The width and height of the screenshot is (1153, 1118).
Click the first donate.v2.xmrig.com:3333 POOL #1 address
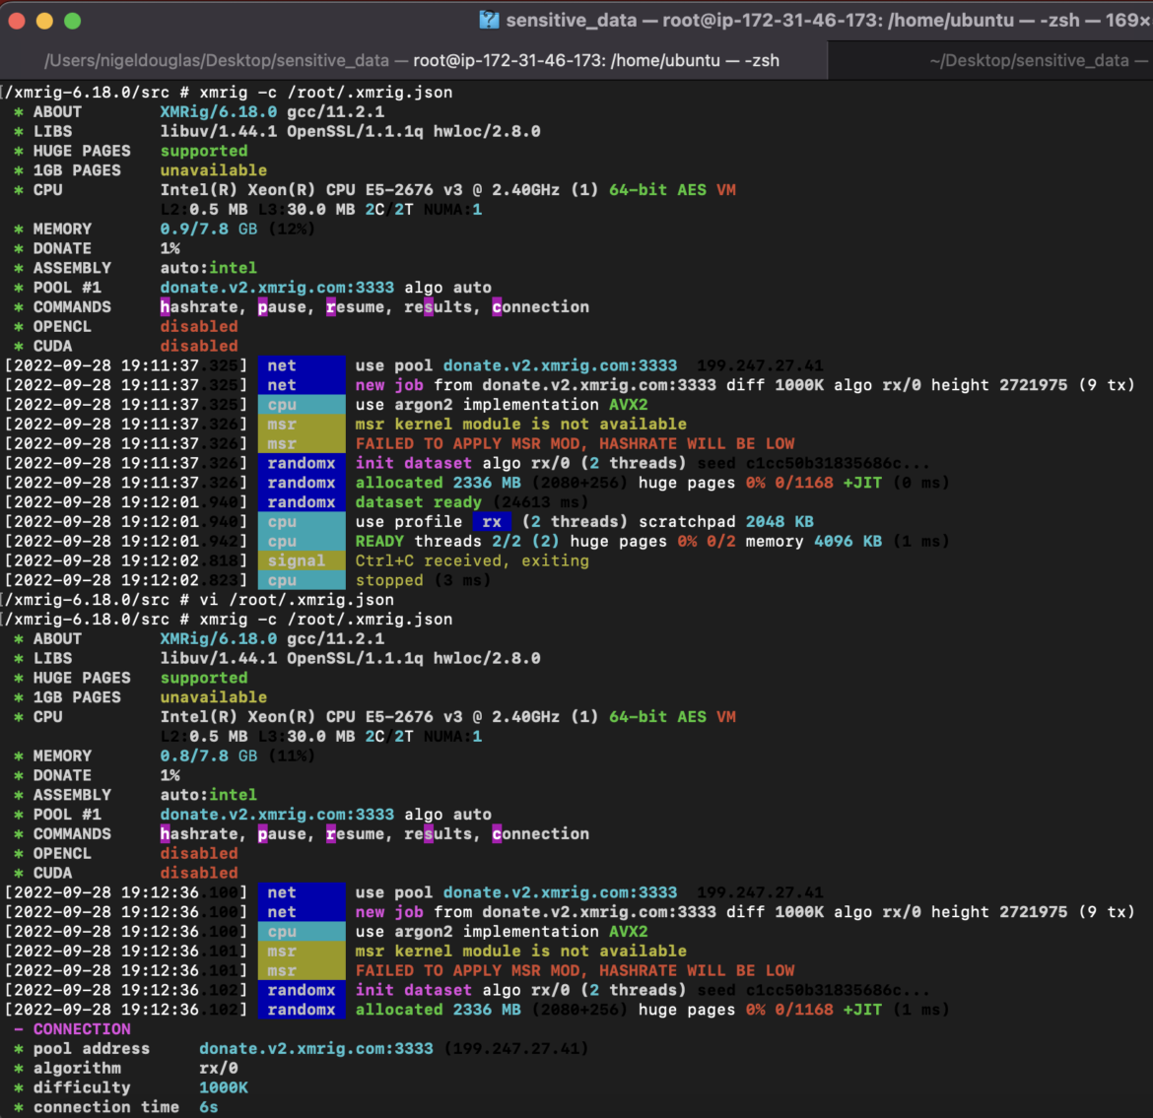coord(277,288)
